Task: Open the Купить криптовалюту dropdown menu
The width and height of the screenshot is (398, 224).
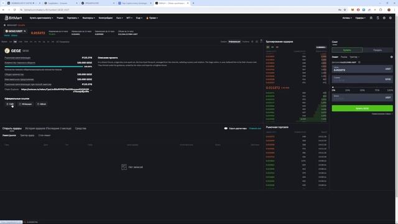Action: point(42,18)
